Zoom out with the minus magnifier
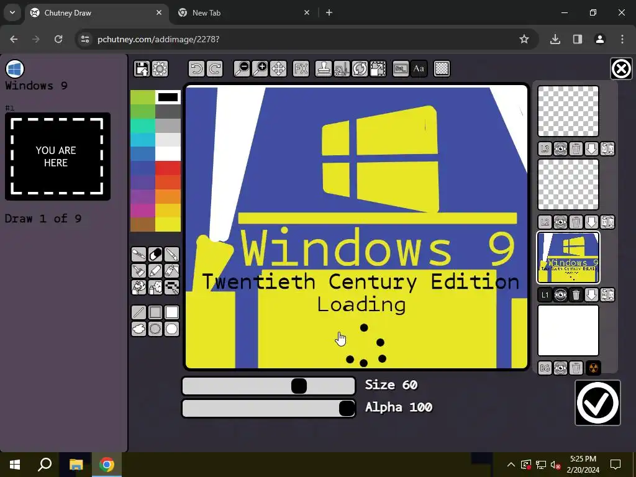 [x=242, y=68]
